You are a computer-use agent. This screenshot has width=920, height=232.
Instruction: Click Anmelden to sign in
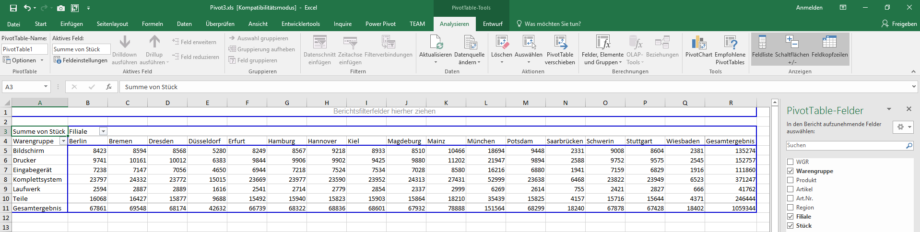point(809,8)
